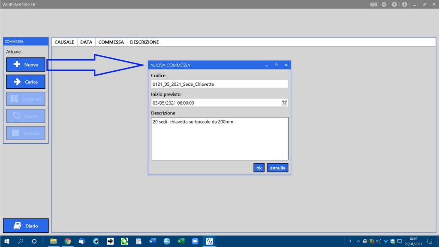Open the Diario log

(26, 226)
